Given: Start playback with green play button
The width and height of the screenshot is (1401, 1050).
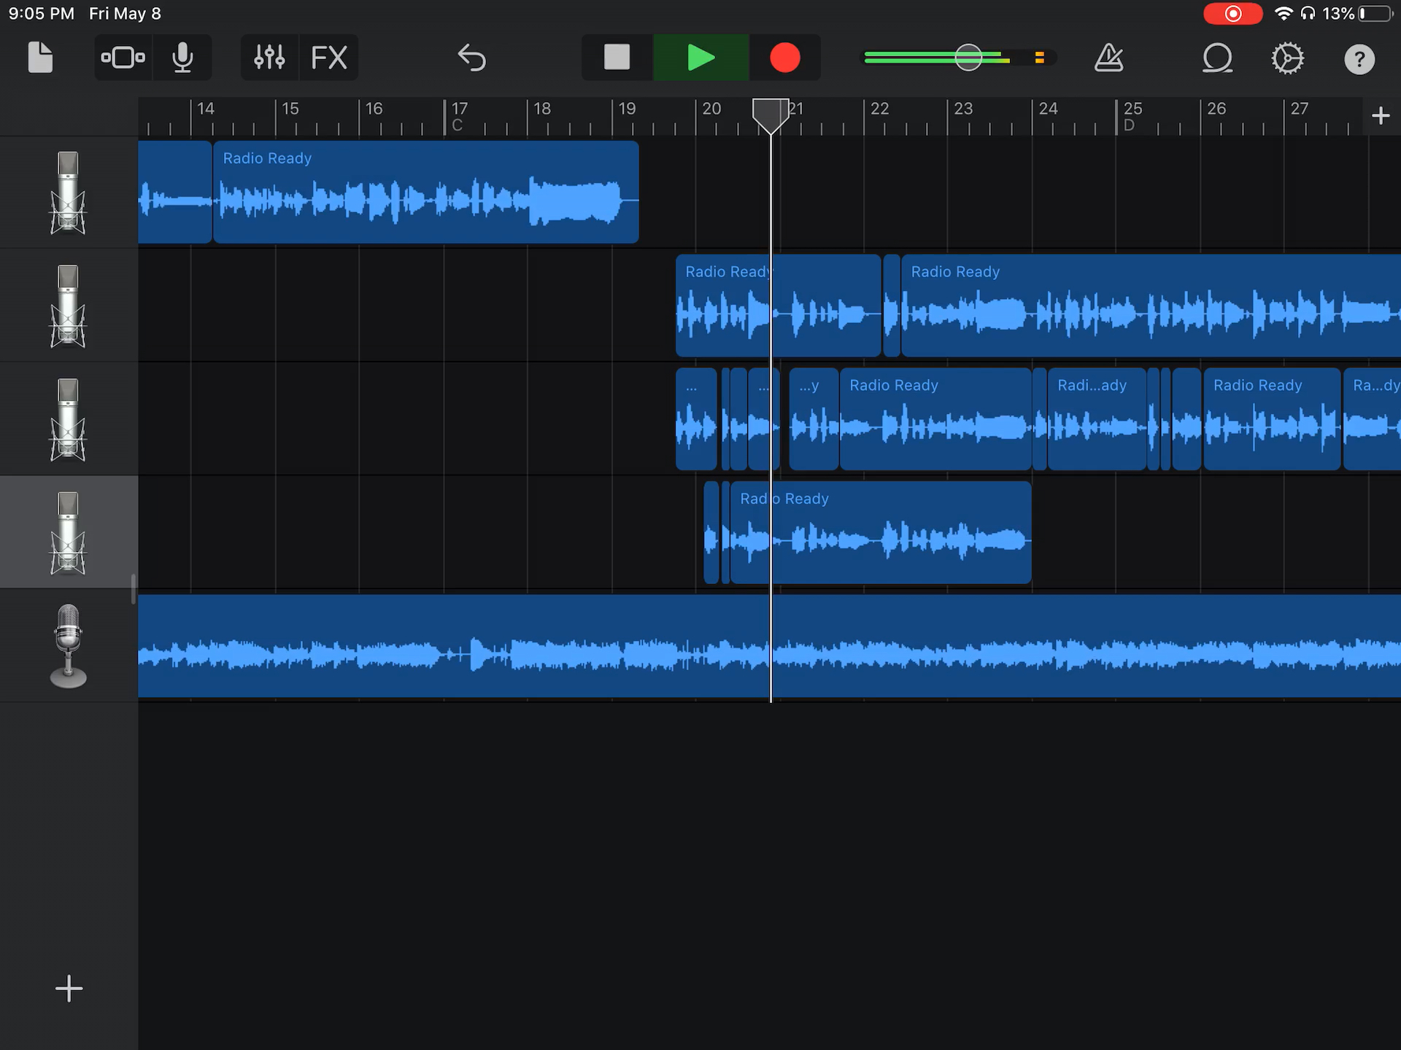Looking at the screenshot, I should point(700,57).
